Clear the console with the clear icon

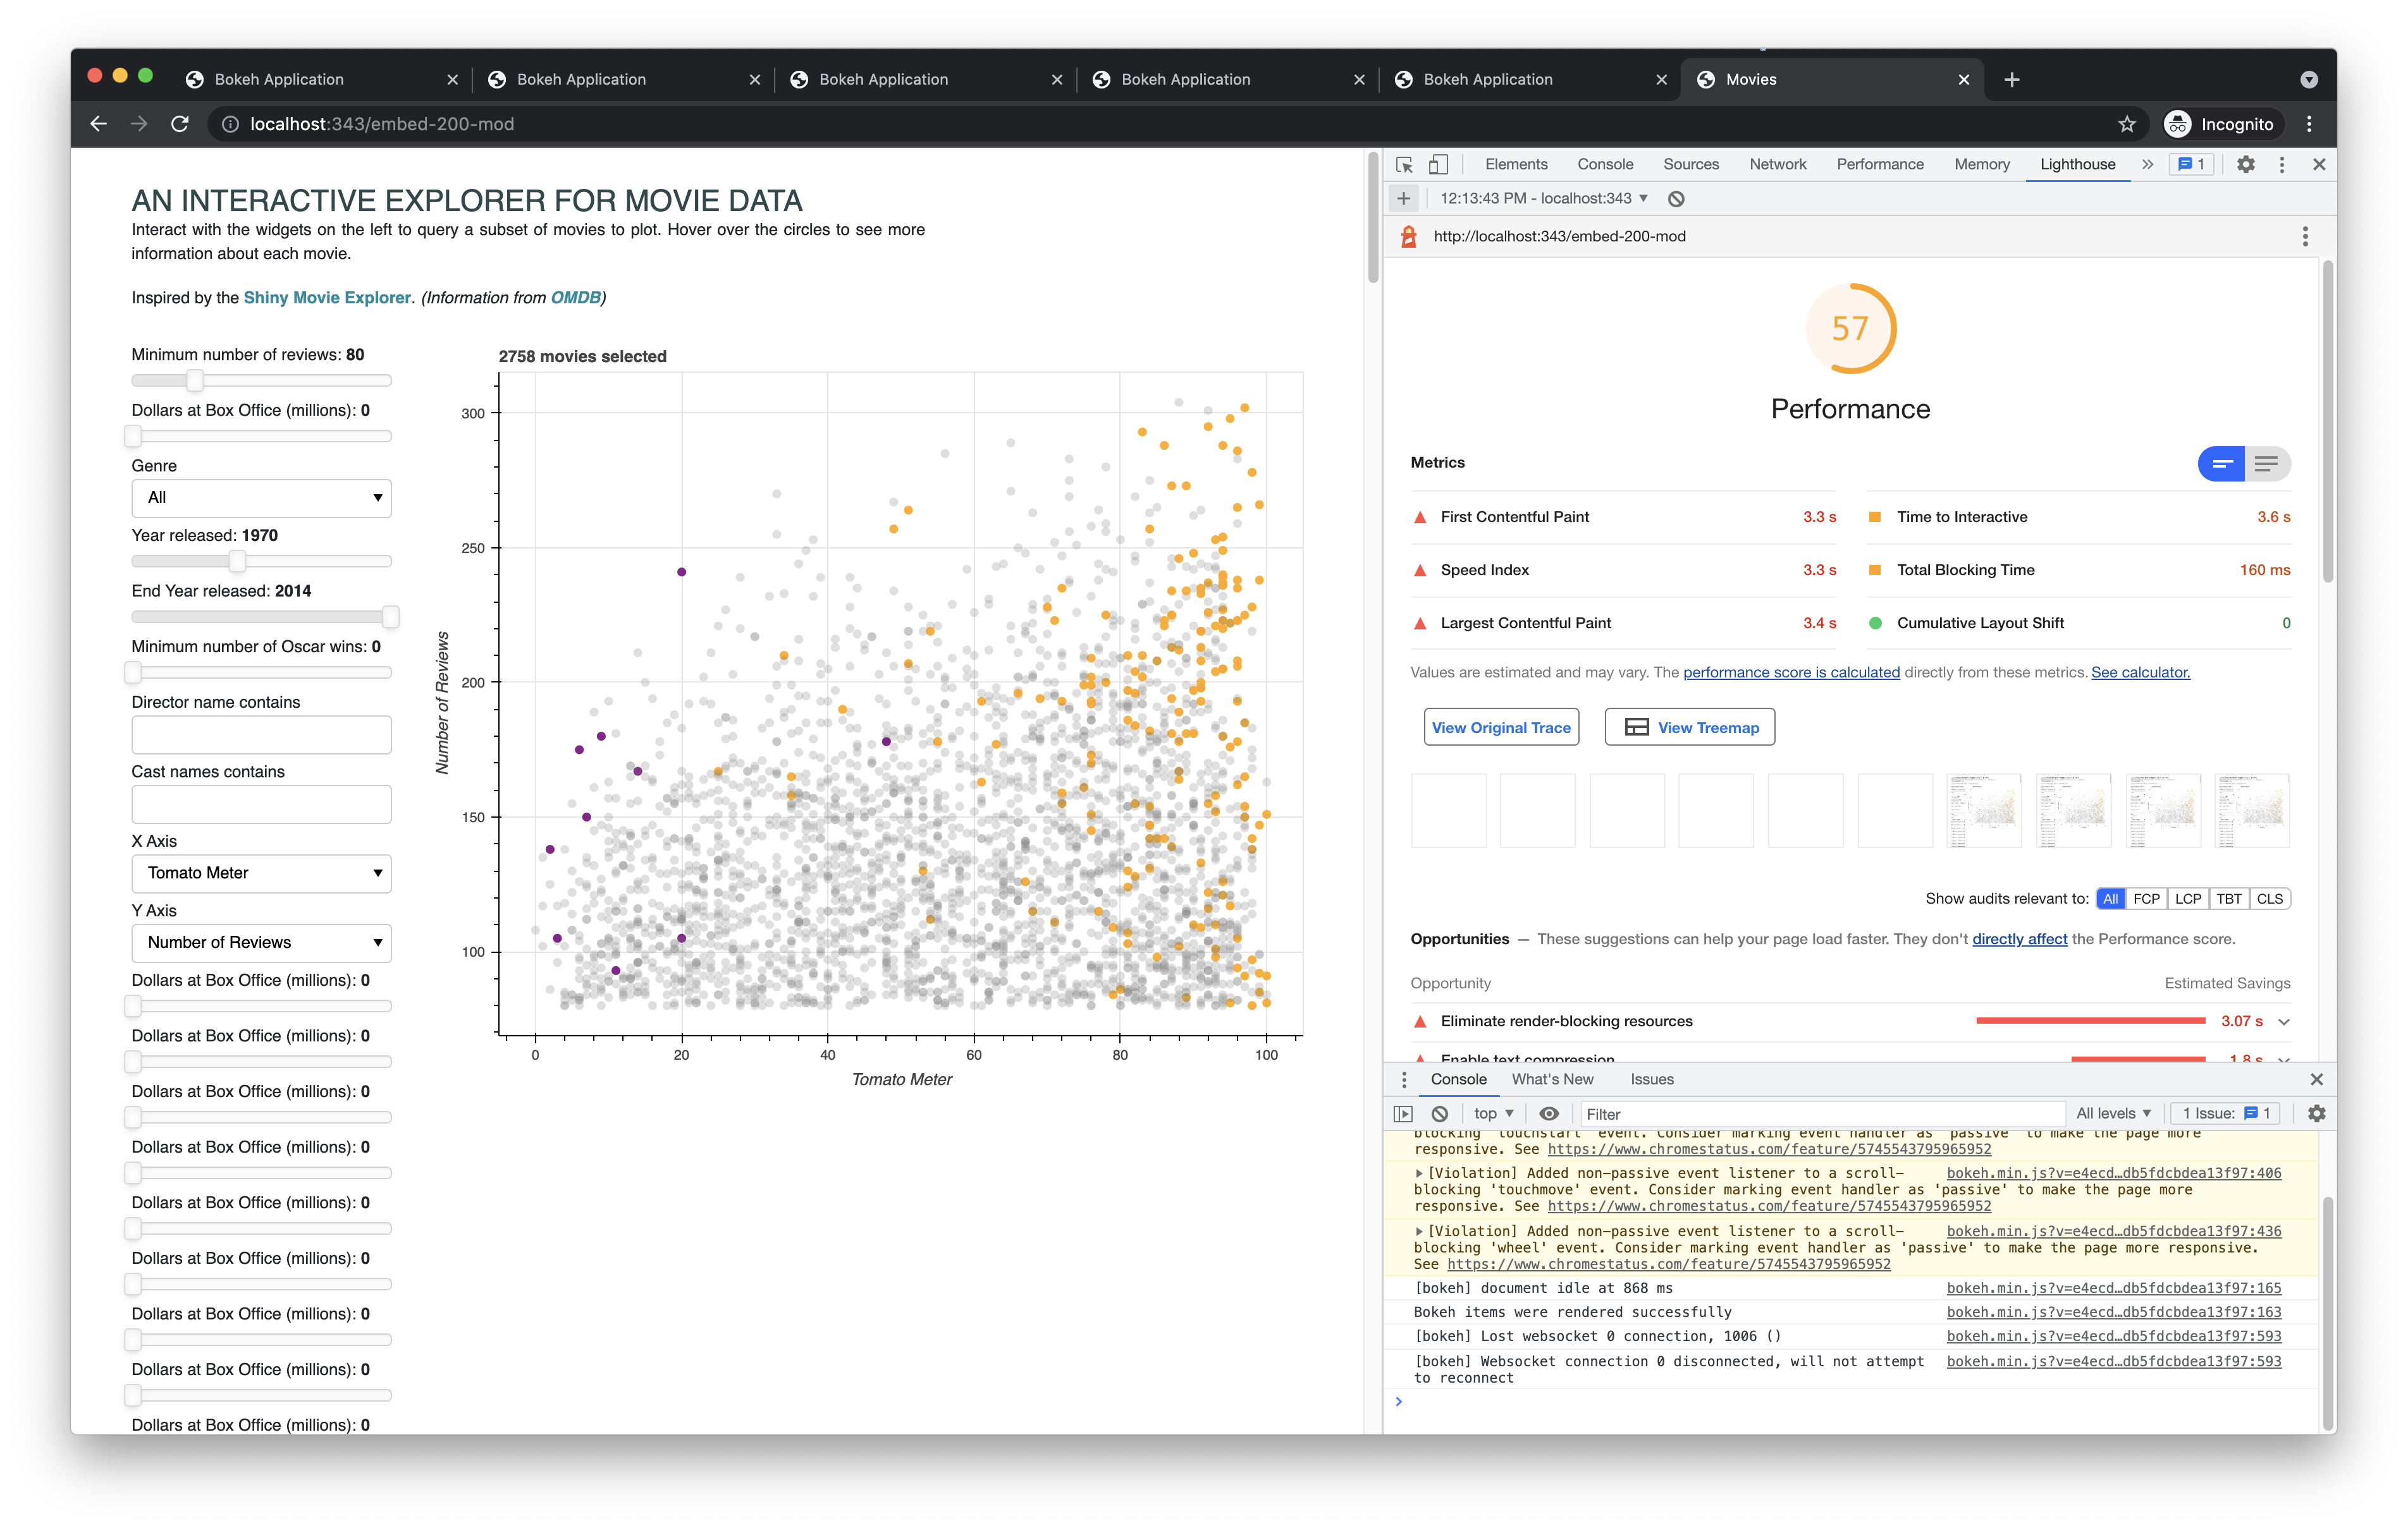[x=1440, y=1113]
